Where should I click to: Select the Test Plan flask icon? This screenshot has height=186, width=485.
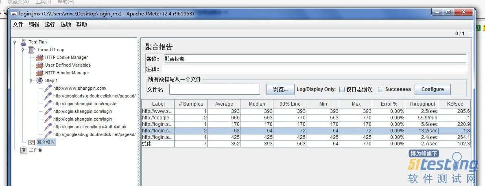pyautogui.click(x=24, y=42)
